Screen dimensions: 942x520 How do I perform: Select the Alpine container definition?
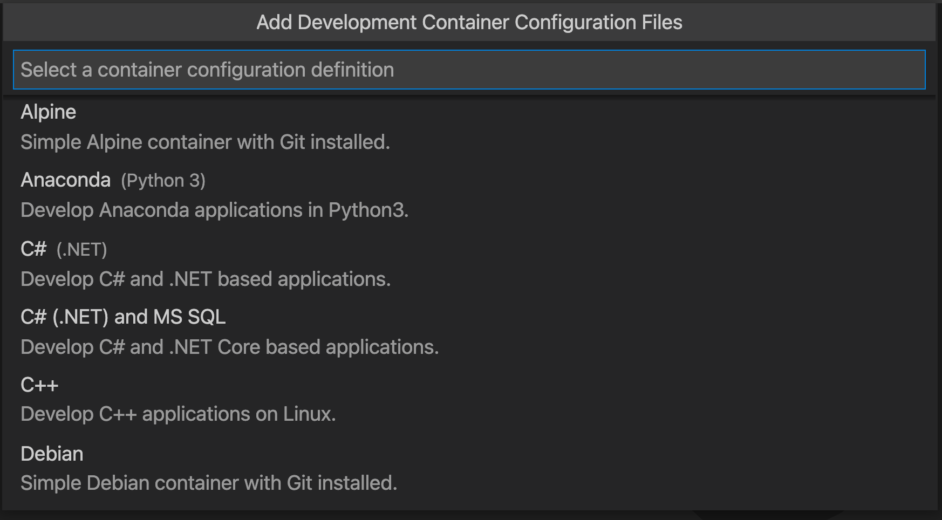coord(469,127)
